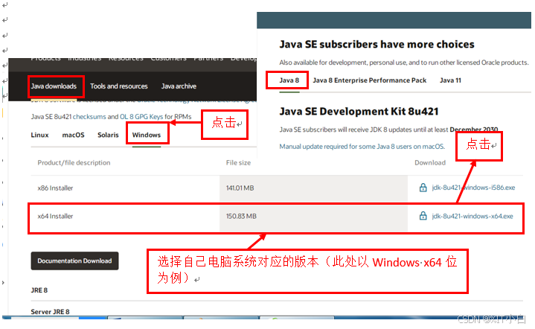Download jdk-8u421-windows-x64.exe

(x=472, y=216)
